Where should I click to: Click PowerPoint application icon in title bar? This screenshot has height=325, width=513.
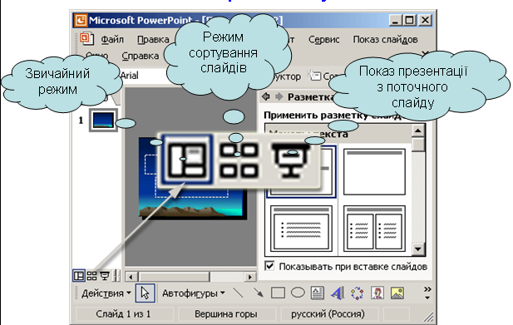click(81, 20)
